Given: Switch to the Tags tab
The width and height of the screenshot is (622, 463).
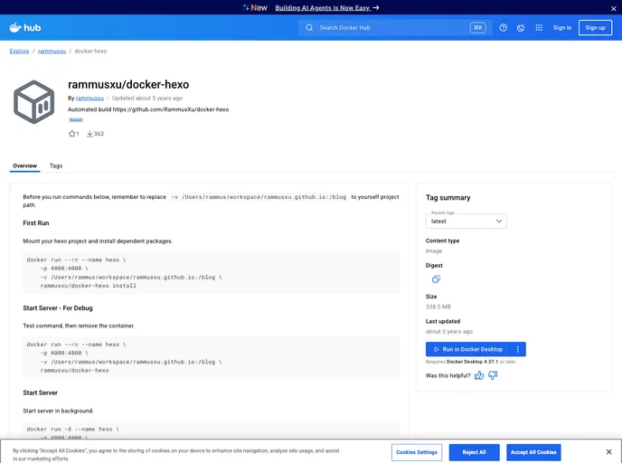Looking at the screenshot, I should point(56,165).
